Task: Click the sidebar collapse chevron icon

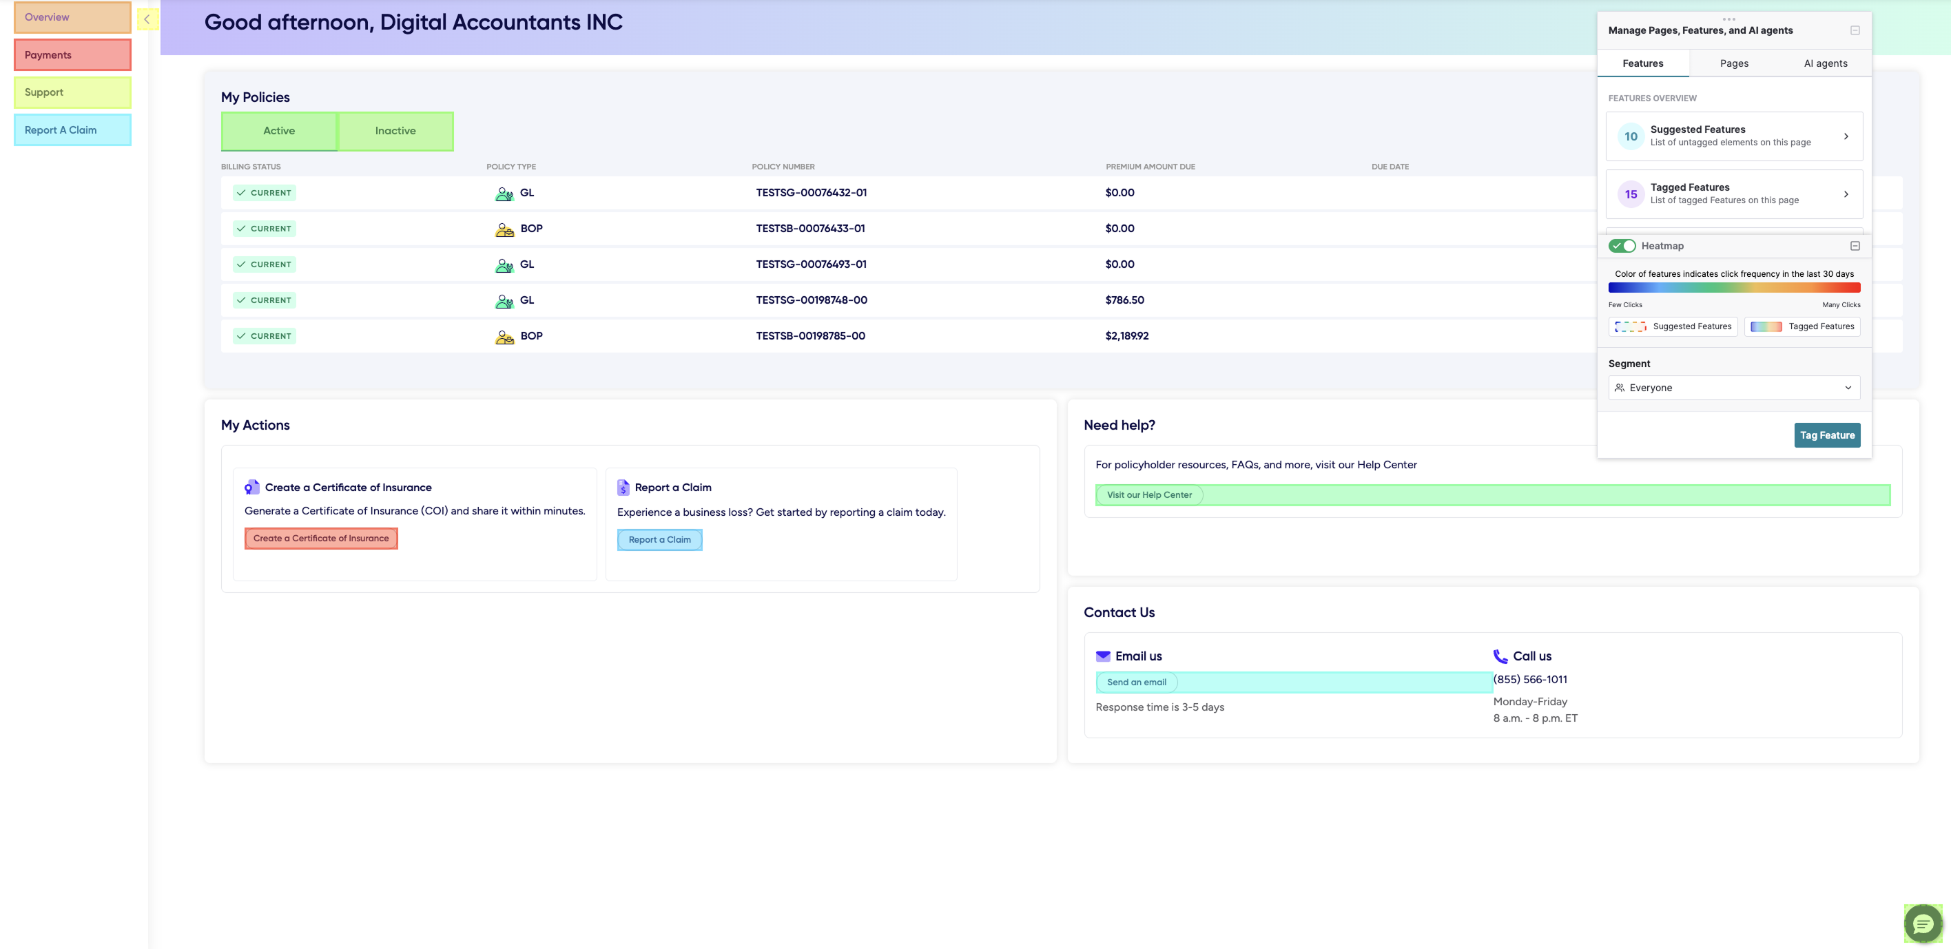Action: tap(147, 19)
